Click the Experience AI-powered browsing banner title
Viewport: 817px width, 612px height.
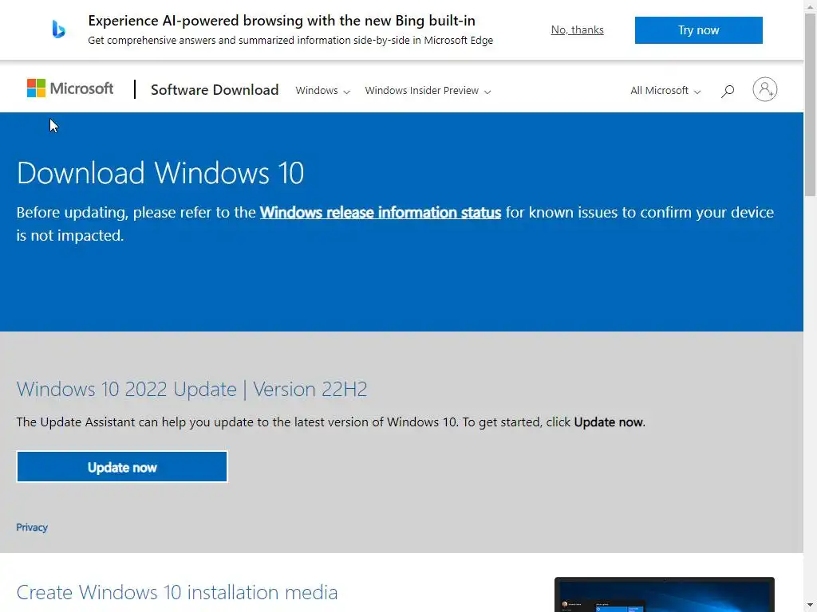282,21
